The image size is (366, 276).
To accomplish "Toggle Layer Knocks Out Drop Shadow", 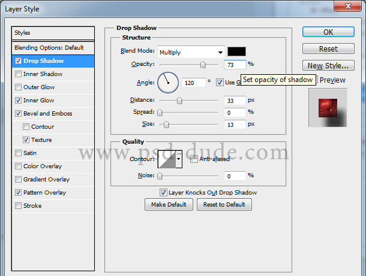I will coord(163,192).
